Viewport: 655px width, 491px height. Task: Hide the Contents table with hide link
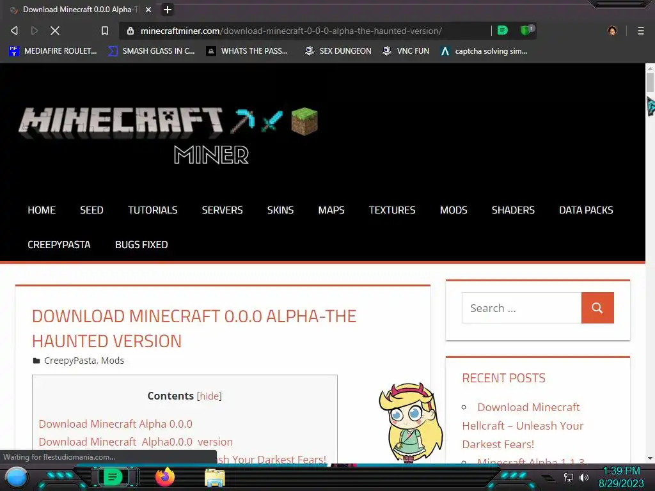coord(209,396)
